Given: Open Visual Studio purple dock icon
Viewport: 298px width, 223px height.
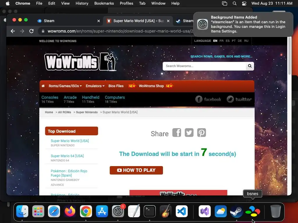Looking at the screenshot, I should [205, 211].
